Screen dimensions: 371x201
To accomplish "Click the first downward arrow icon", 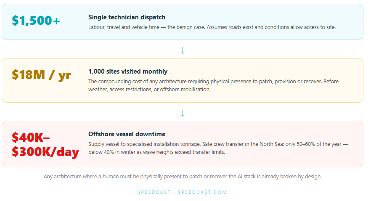I will 183,50.
